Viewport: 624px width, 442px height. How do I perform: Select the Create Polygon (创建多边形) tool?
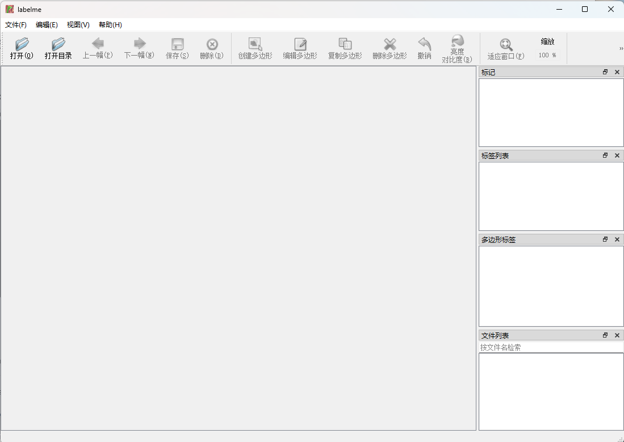coord(255,44)
